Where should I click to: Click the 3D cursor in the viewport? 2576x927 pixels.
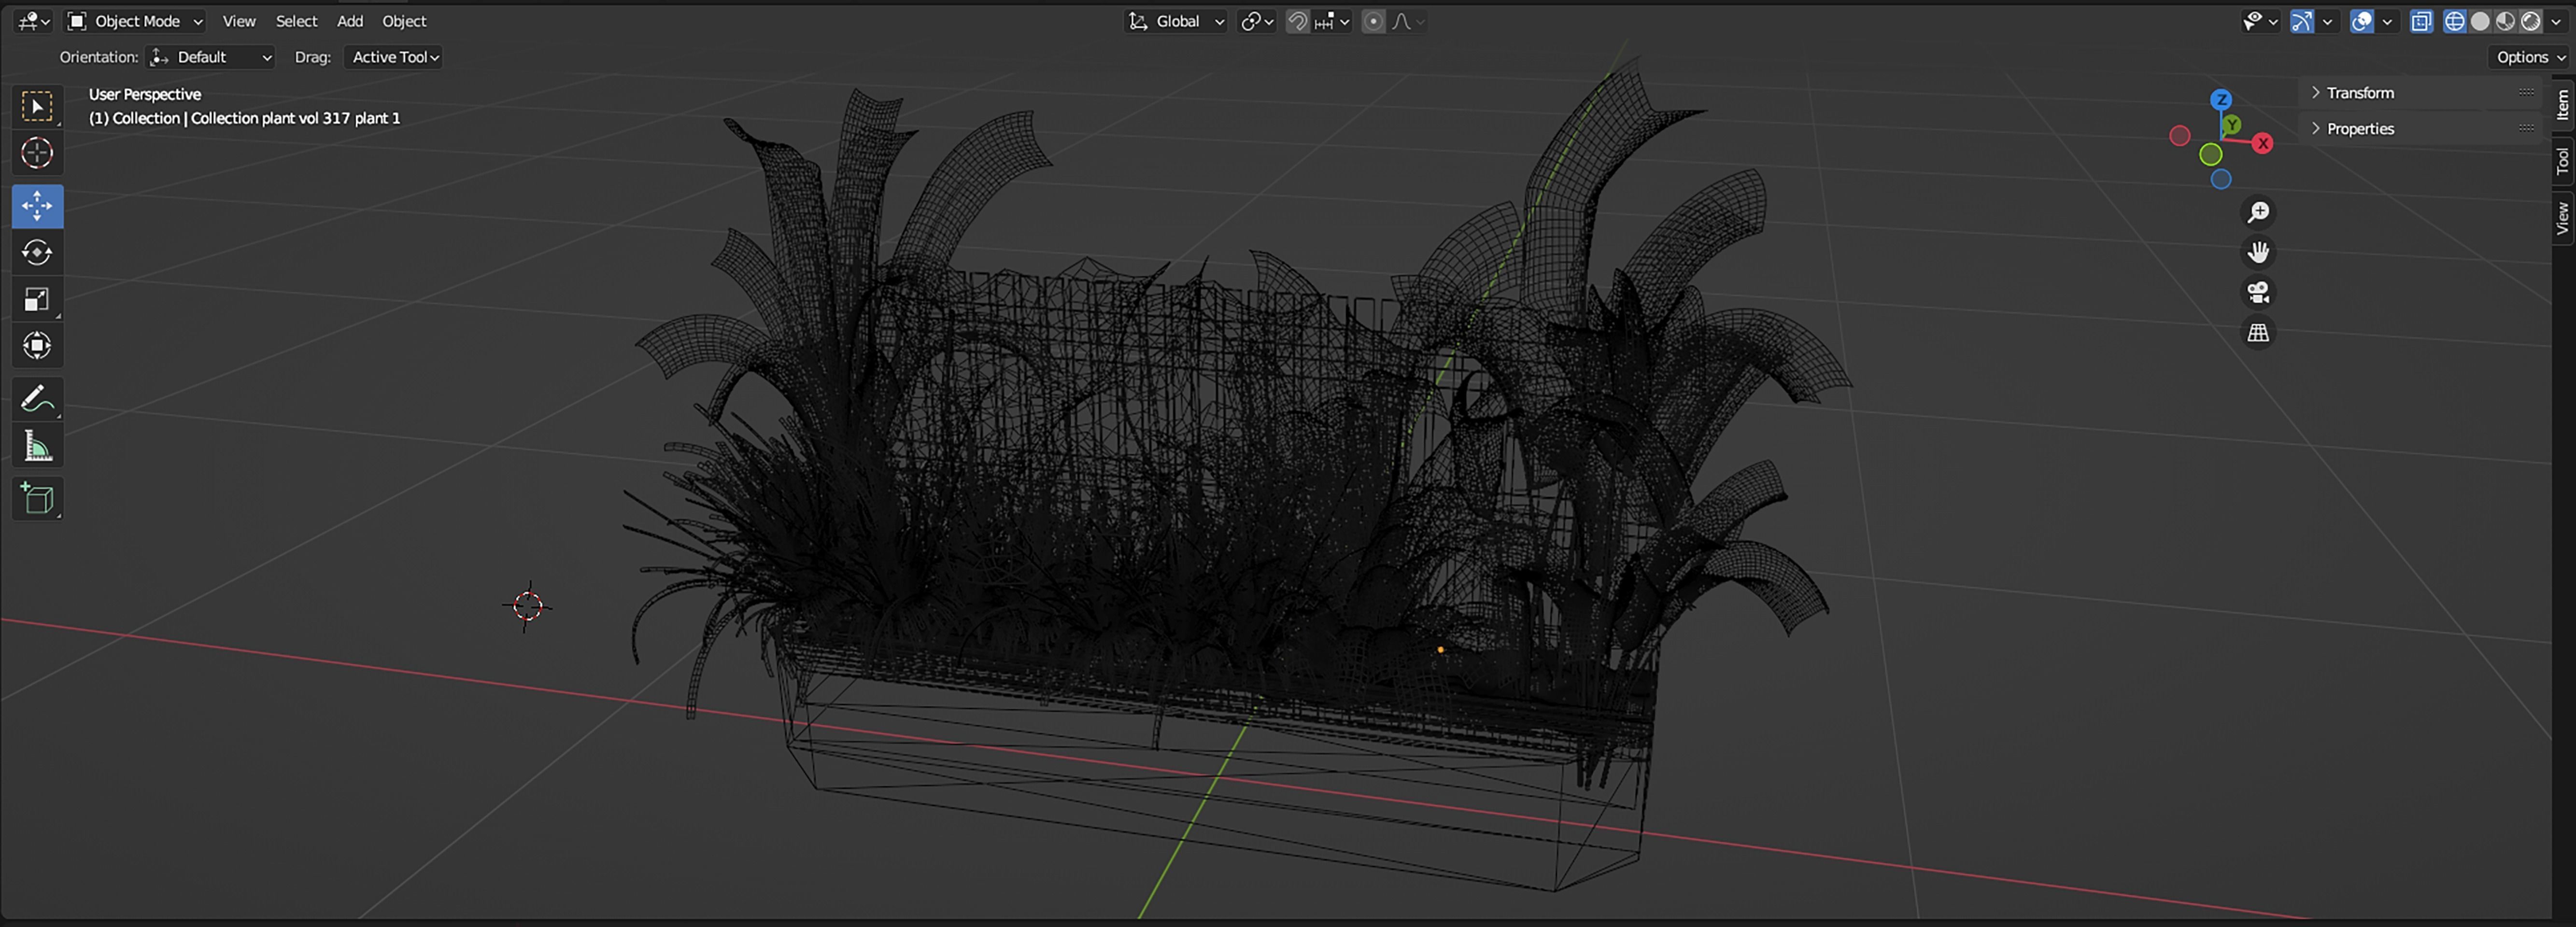point(527,606)
